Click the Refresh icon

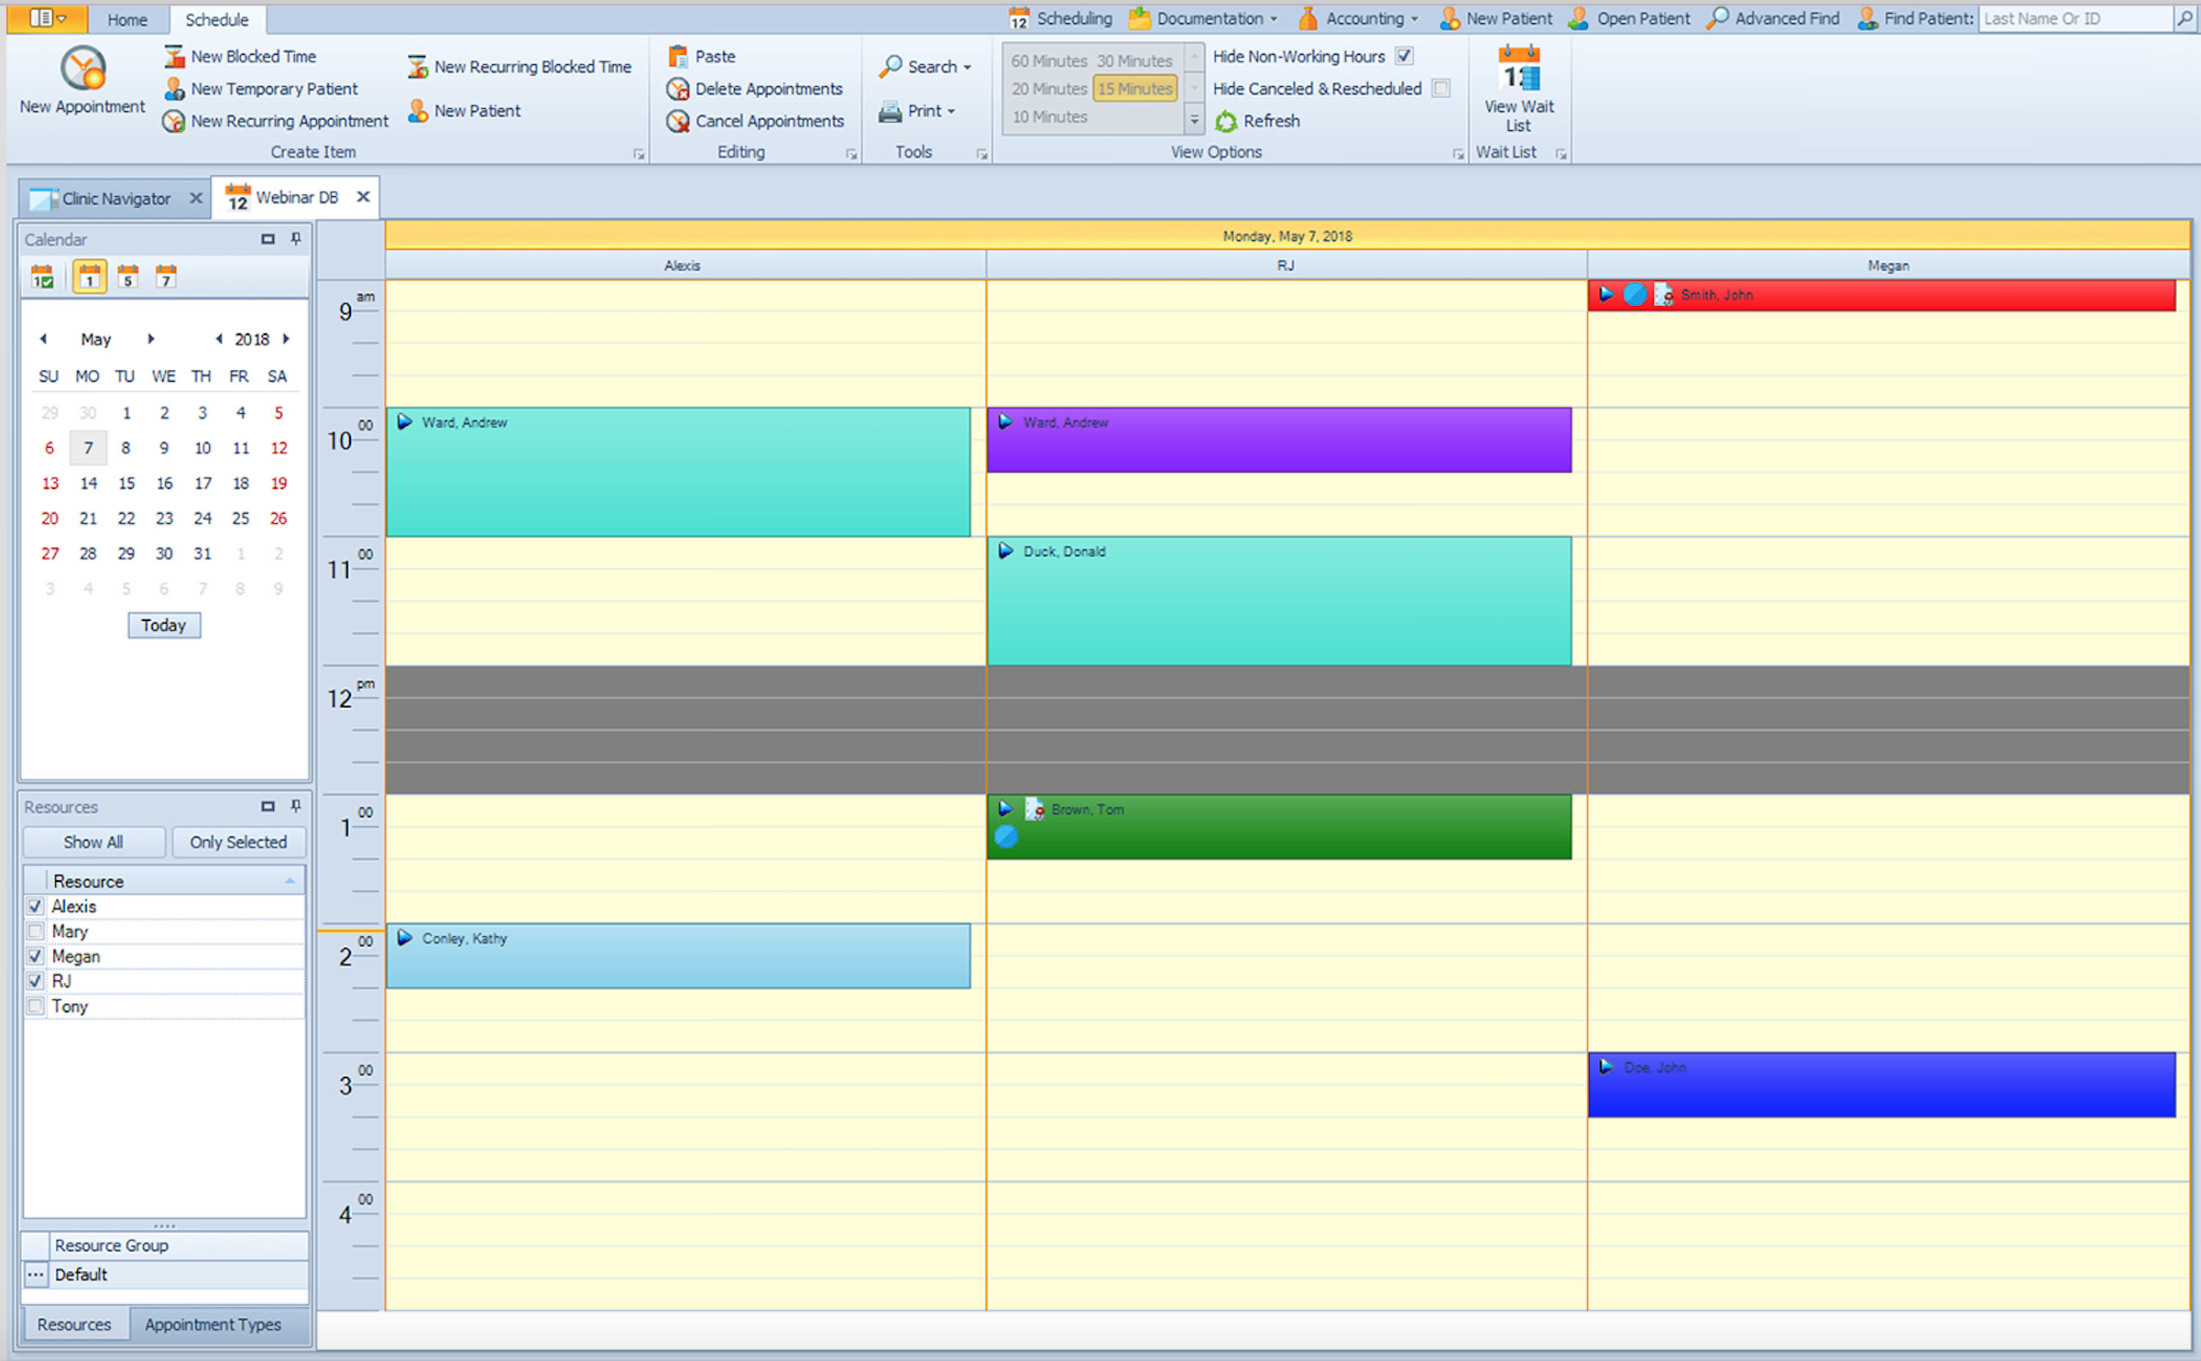tap(1226, 121)
